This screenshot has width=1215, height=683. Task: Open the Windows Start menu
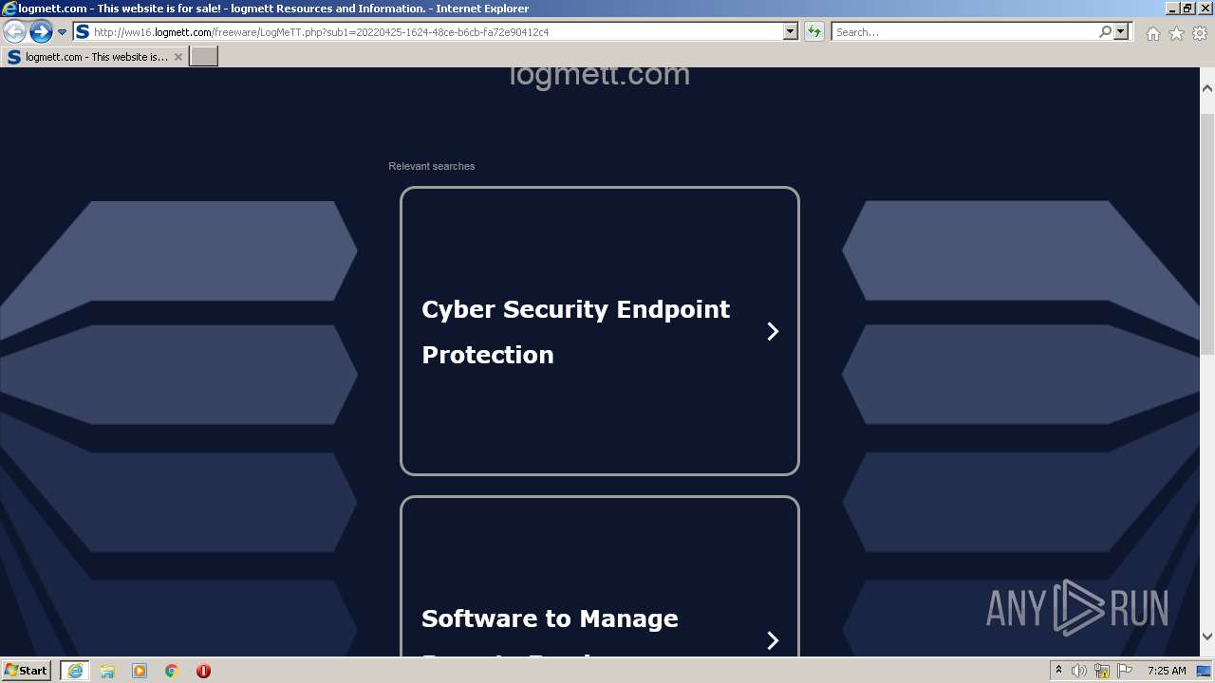click(27, 670)
